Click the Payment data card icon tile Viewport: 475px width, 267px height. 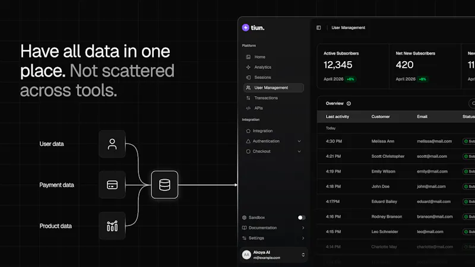pyautogui.click(x=112, y=185)
